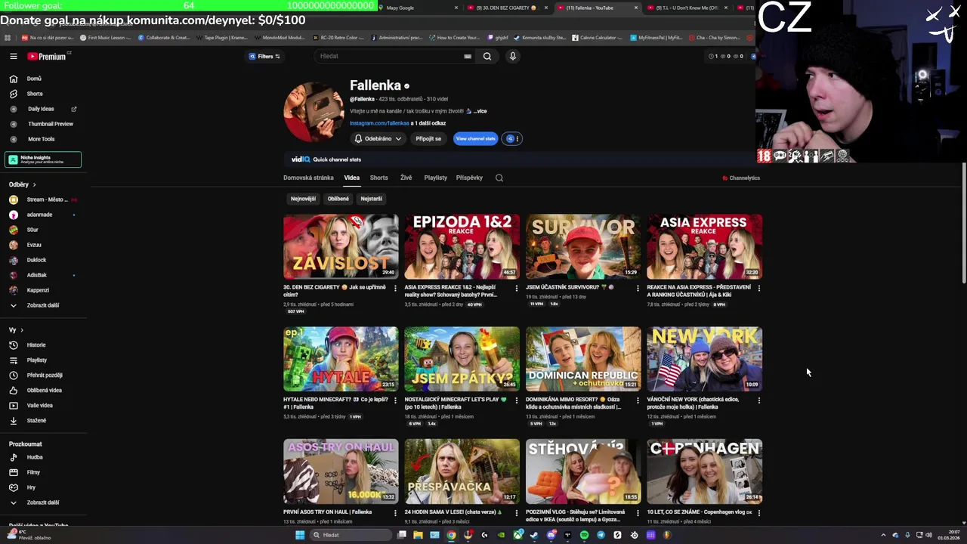
Task: Open options menu for ASIA EXPRESS REAKCE 1&2 video
Action: 517,288
